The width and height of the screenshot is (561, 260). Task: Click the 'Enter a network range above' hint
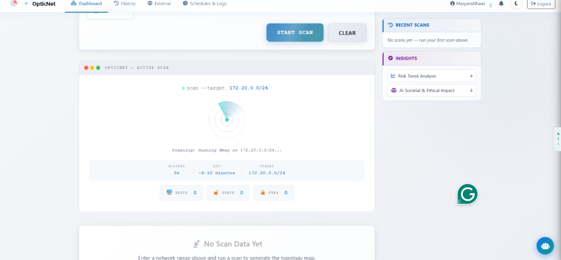point(227,258)
